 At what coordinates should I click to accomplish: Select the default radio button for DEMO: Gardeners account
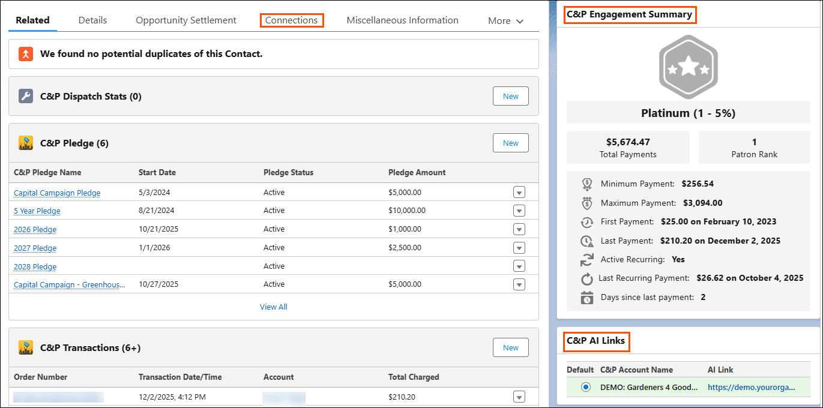(586, 388)
